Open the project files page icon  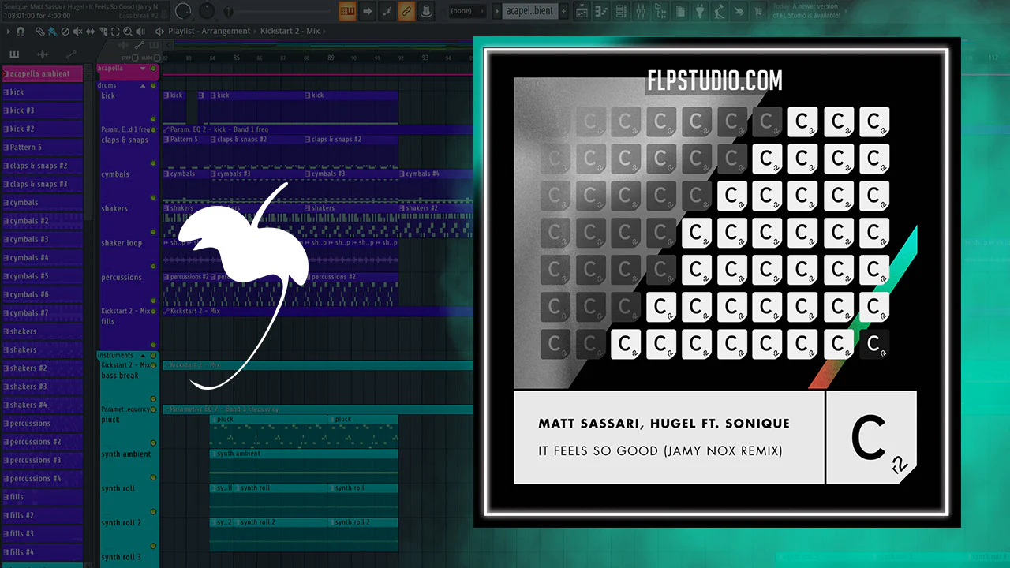(x=680, y=11)
